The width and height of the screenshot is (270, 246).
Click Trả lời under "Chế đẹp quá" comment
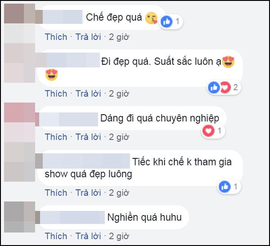click(x=88, y=37)
